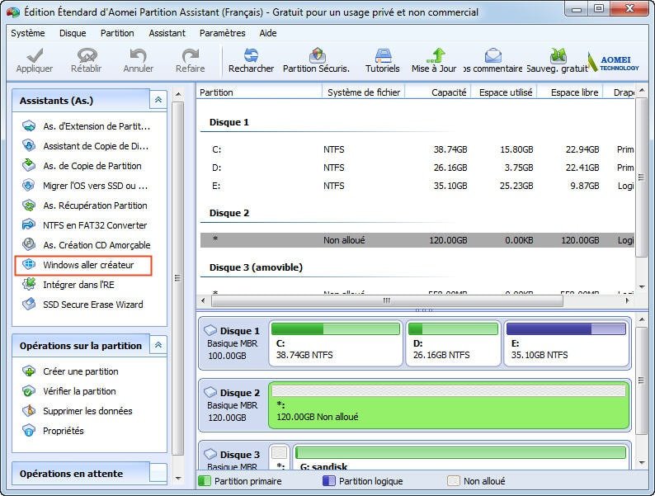Screen dimensions: 655x496
Task: Open the Disque menu
Action: 73,33
